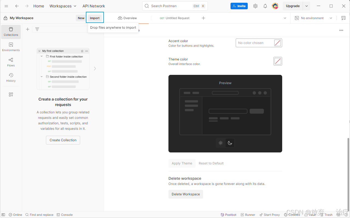Select the Collections sidebar icon
This screenshot has height=218, width=350.
[11, 32]
